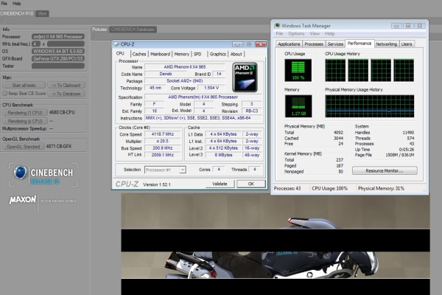Click the first CPU Usage History graph
Viewport: 442px width, 295px height.
pos(336,70)
